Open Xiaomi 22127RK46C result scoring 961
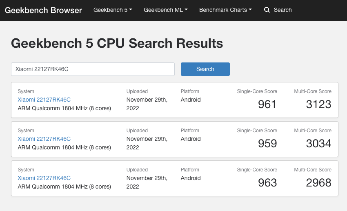Viewport: 347px width, 211px height. click(x=44, y=100)
